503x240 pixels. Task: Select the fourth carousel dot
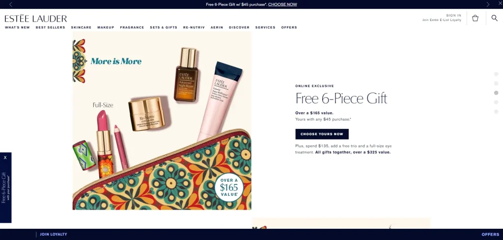496,102
